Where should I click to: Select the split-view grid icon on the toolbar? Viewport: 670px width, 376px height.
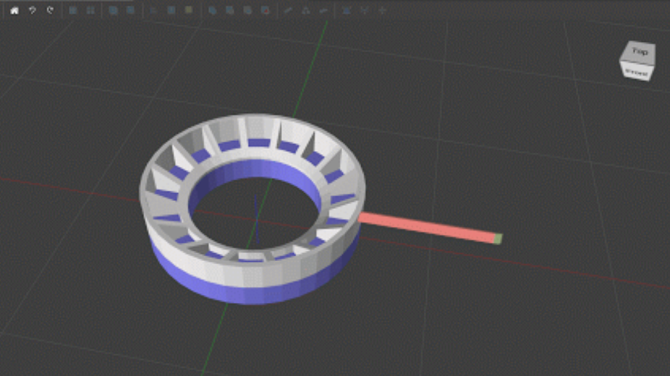coord(74,10)
